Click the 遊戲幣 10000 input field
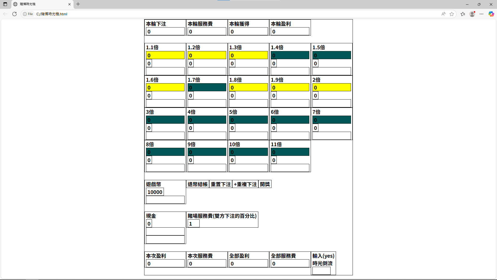Viewport: 497px width, 280px height. [155, 192]
